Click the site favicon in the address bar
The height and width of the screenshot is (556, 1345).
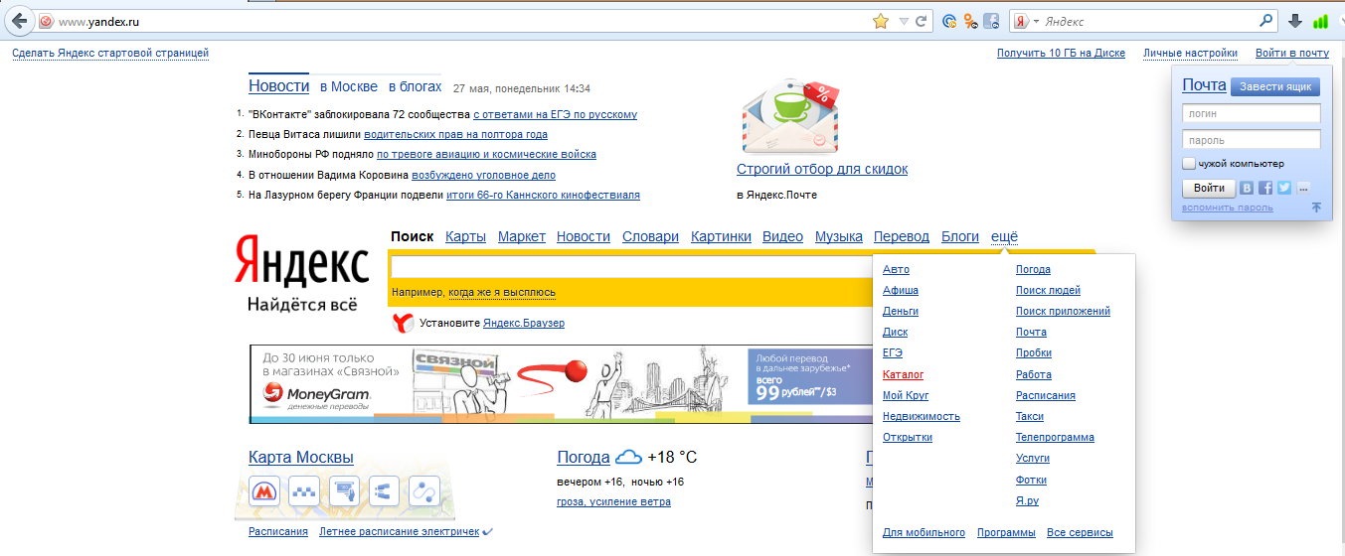(x=46, y=21)
